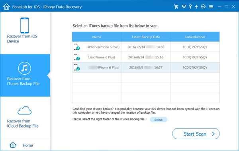The width and height of the screenshot is (239, 151).
Task: Open the shopping cart purchase icon
Action: click(x=176, y=7)
